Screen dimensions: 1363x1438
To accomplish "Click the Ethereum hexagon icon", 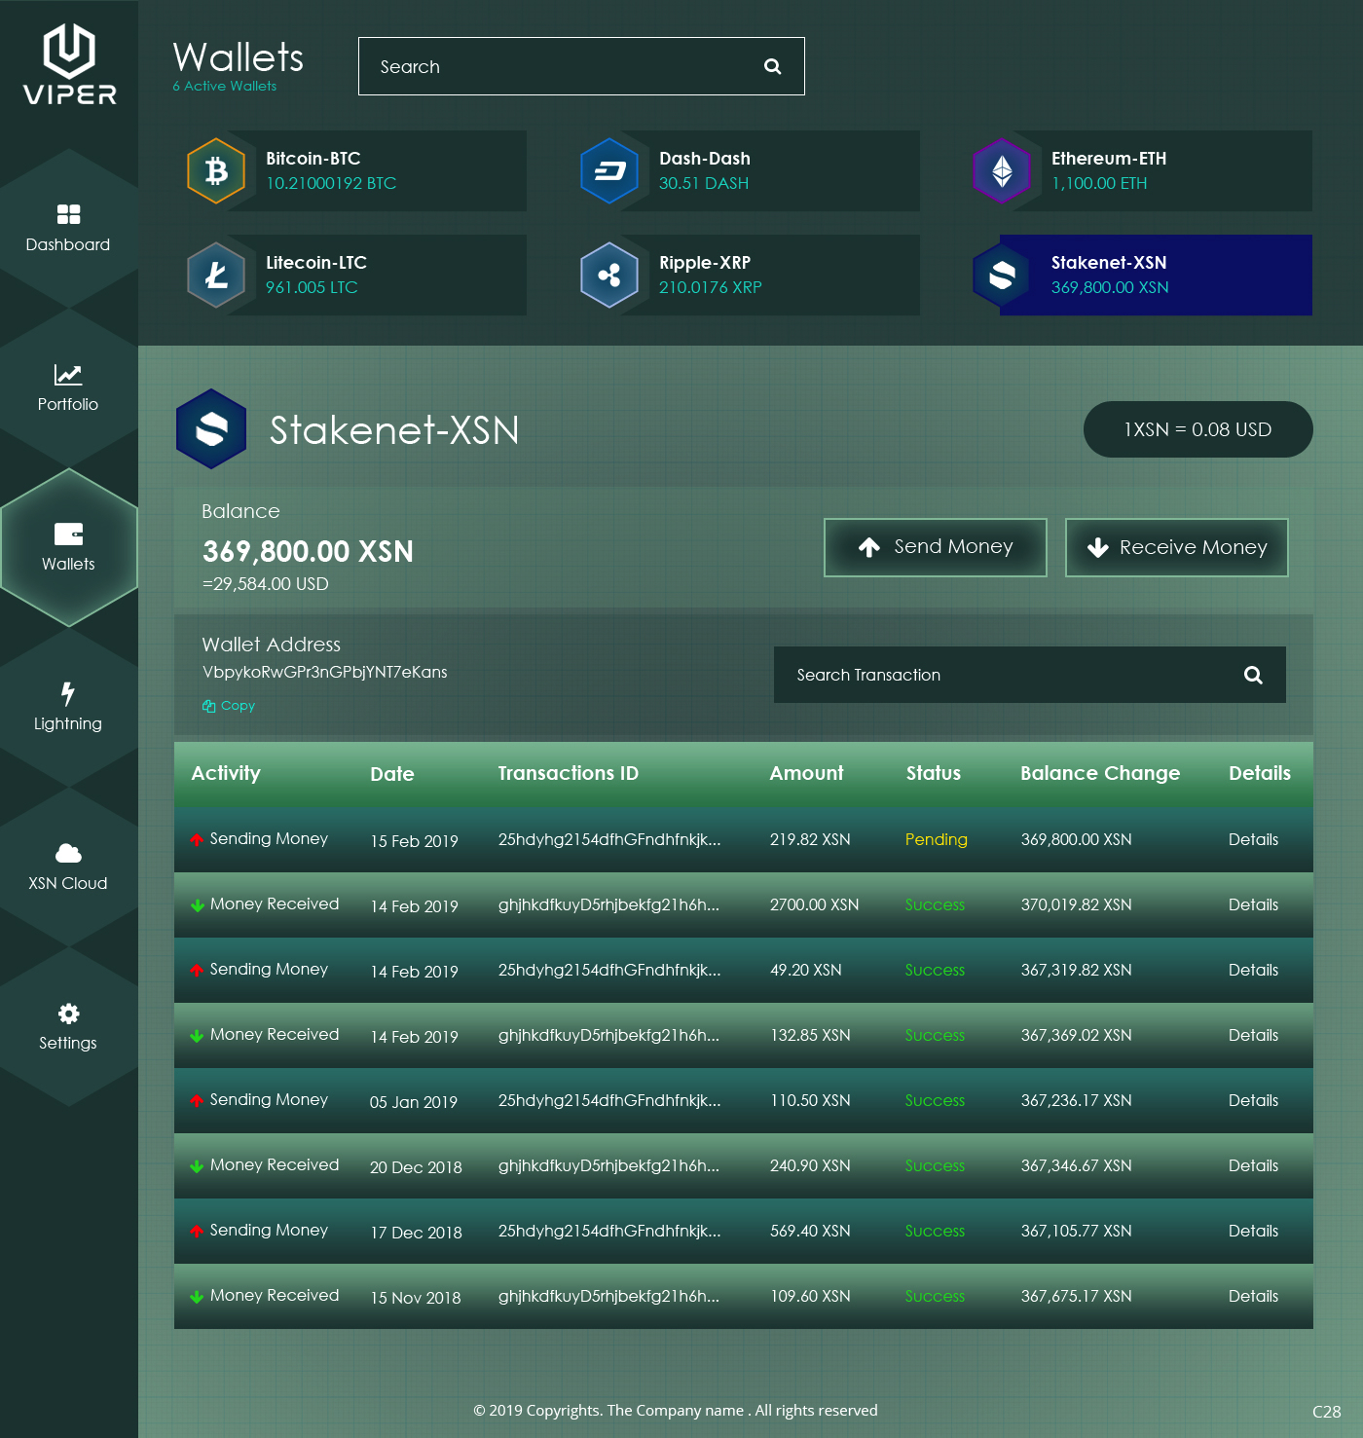I will coord(1002,171).
